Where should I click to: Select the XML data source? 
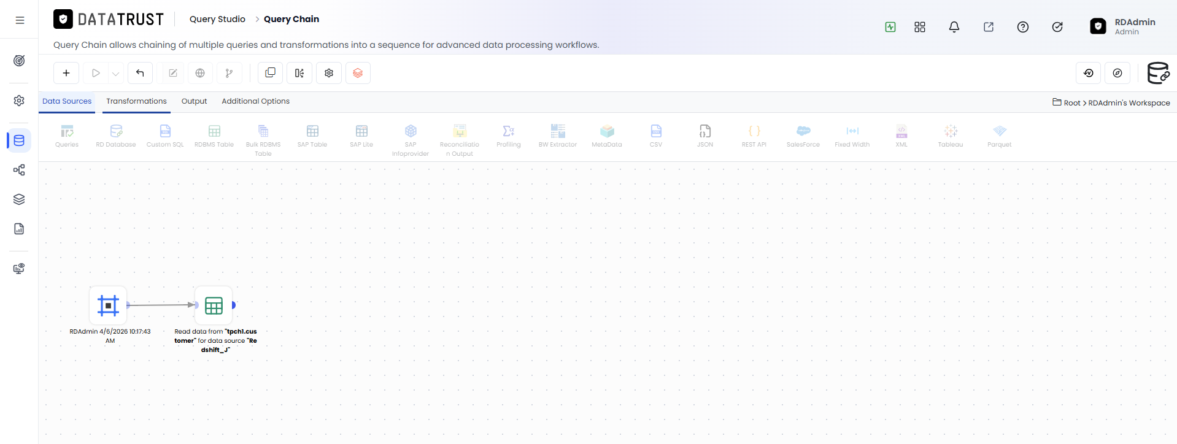901,136
